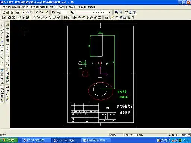This screenshot has height=143, width=191.
Task: Select the Line drawing tool
Action: pos(2,25)
